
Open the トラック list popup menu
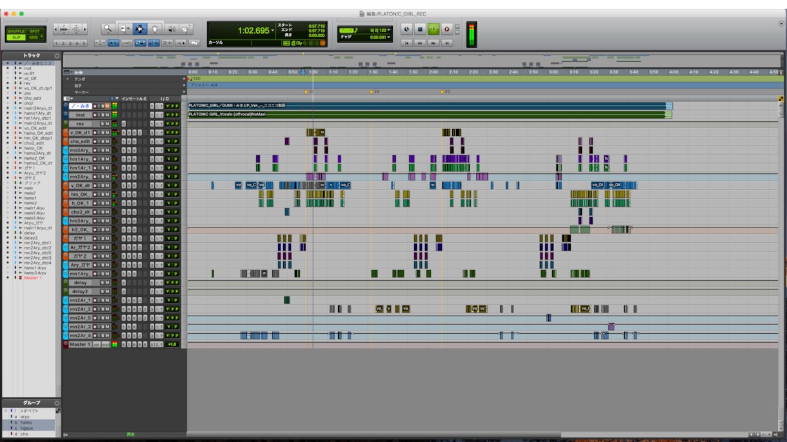57,56
